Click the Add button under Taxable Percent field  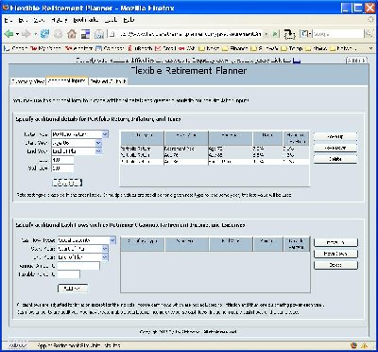click(73, 289)
